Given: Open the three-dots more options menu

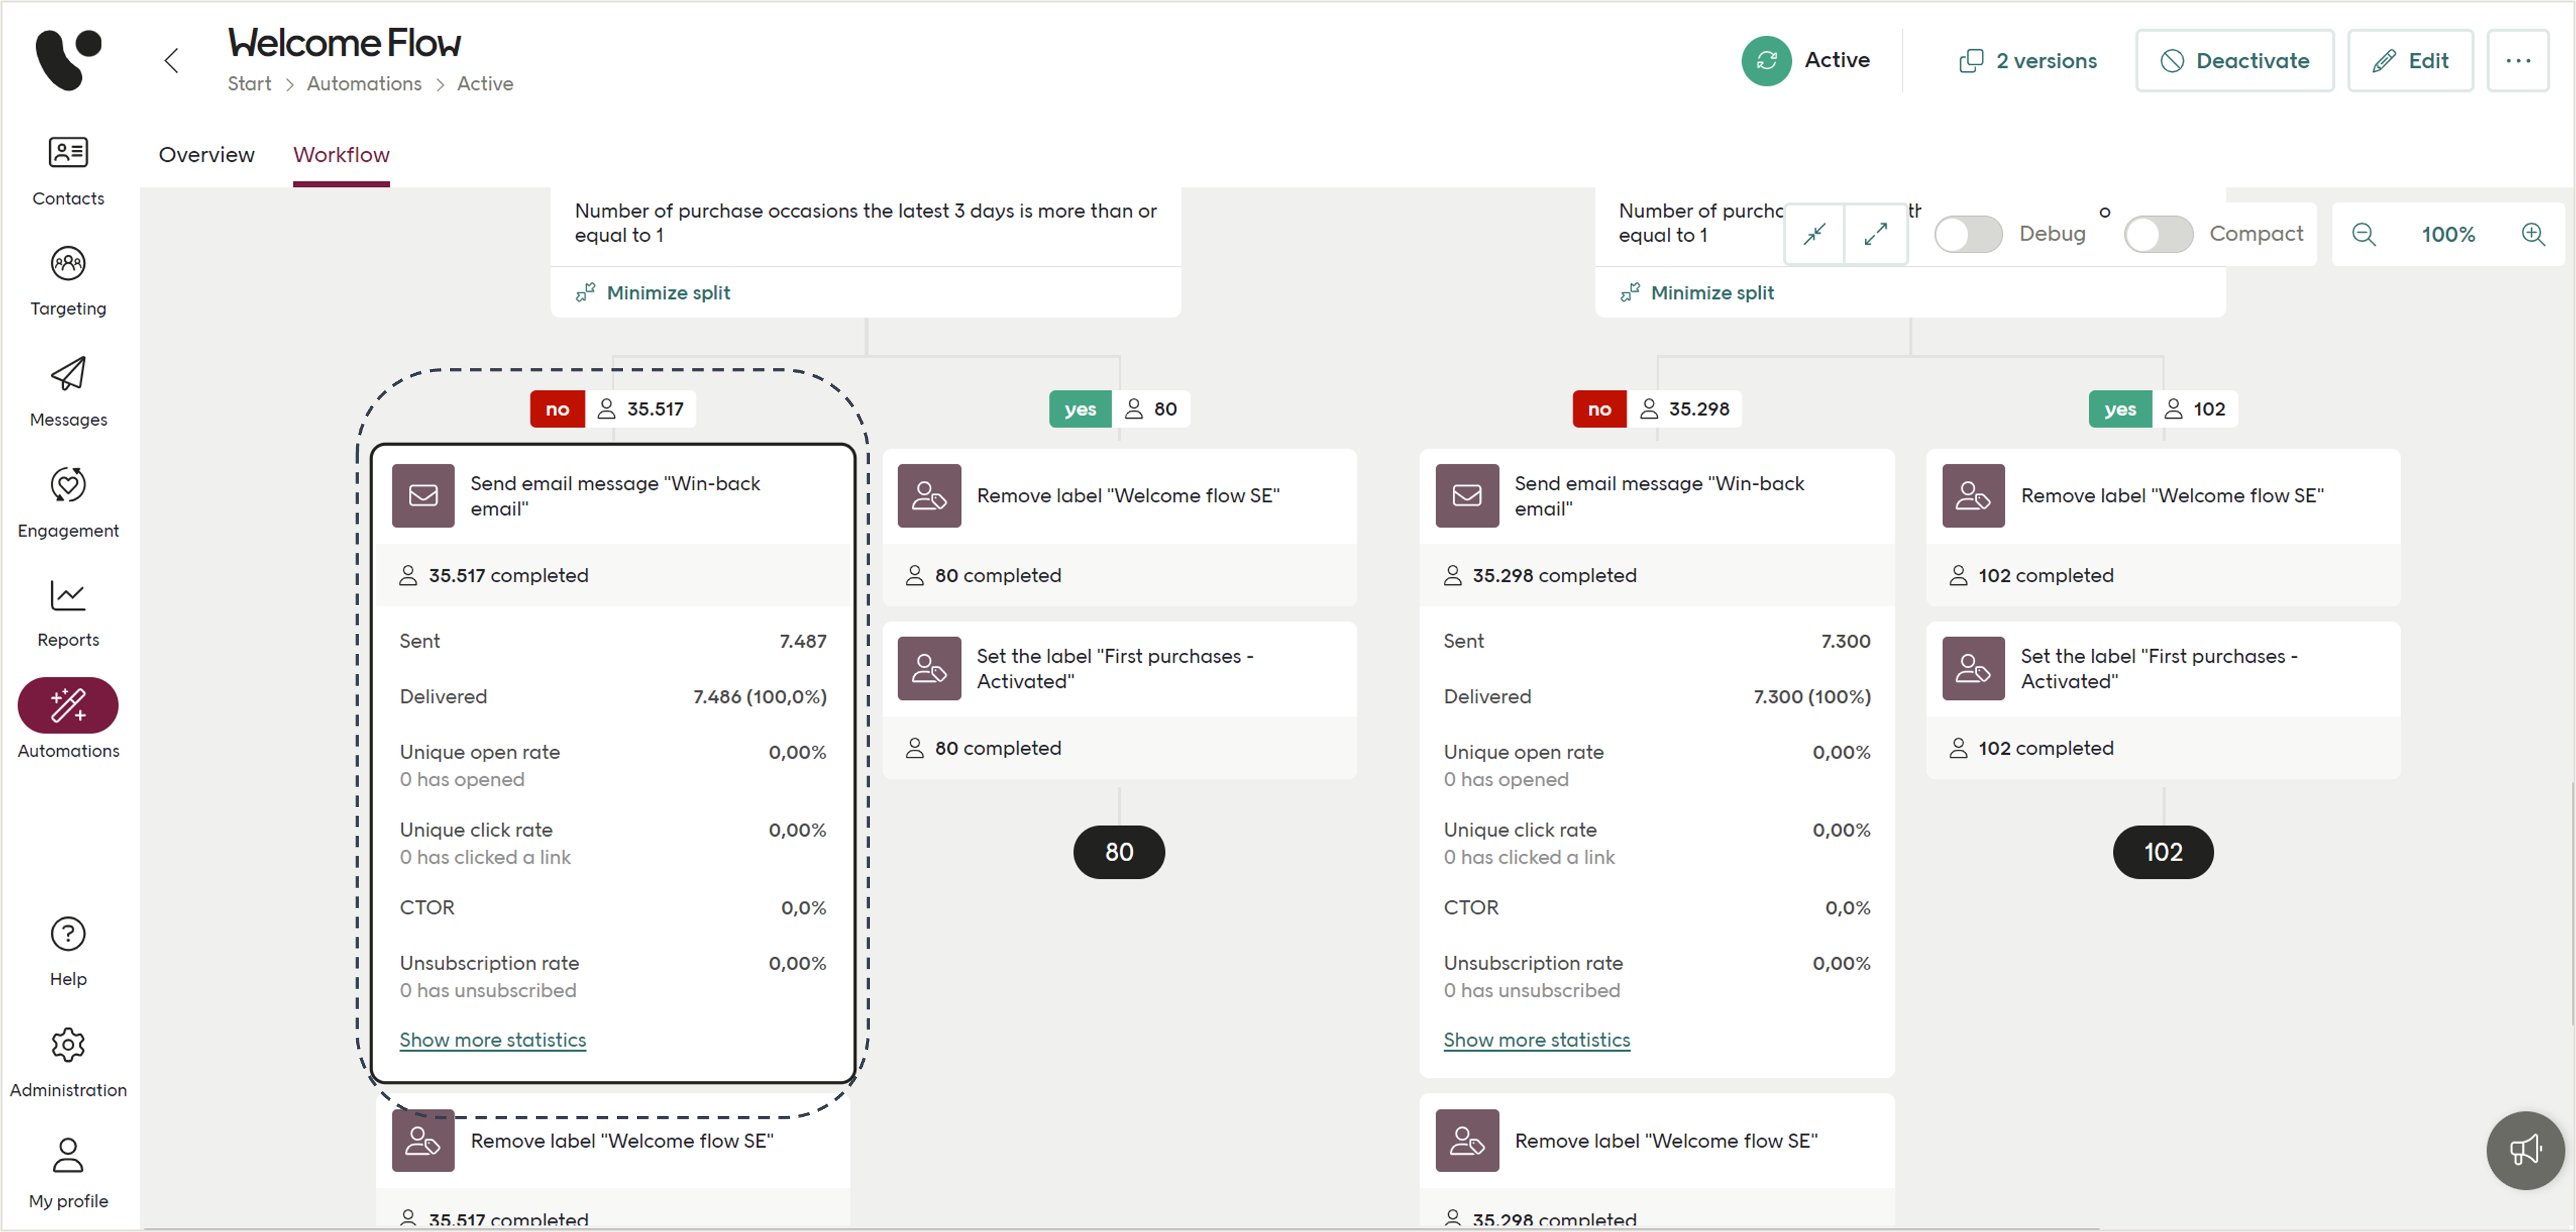Looking at the screenshot, I should [x=2517, y=61].
